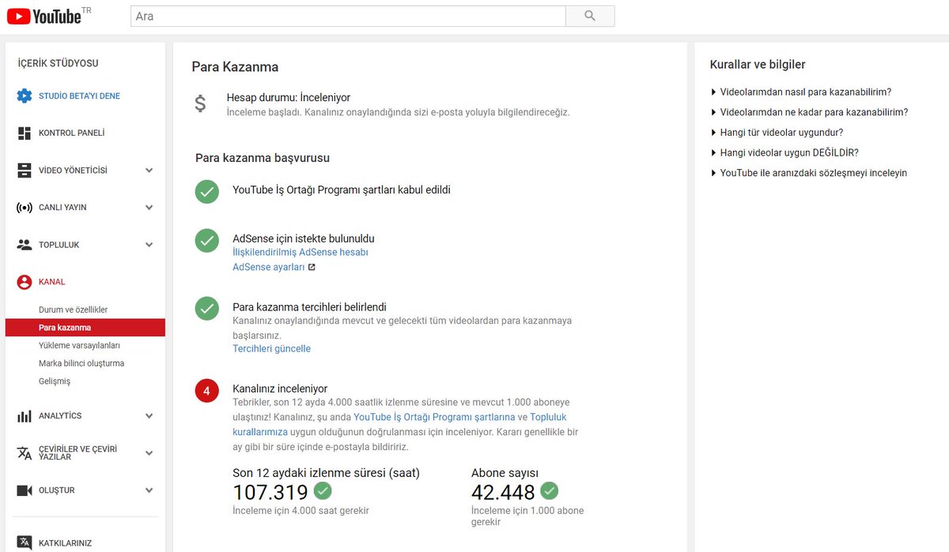Click the Çeviriler translate icon
This screenshot has width=949, height=552.
point(25,452)
